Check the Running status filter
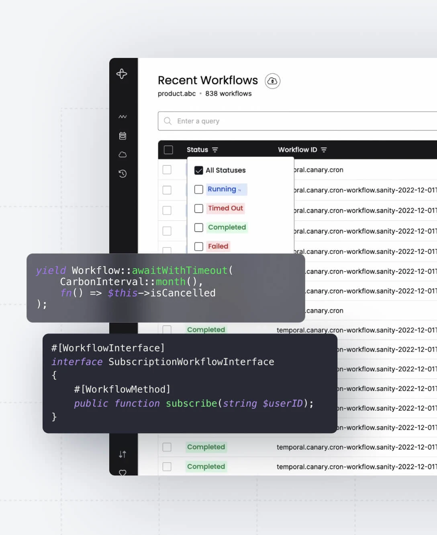 point(199,189)
